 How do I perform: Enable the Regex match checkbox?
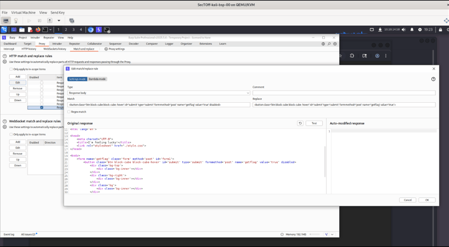(69, 112)
